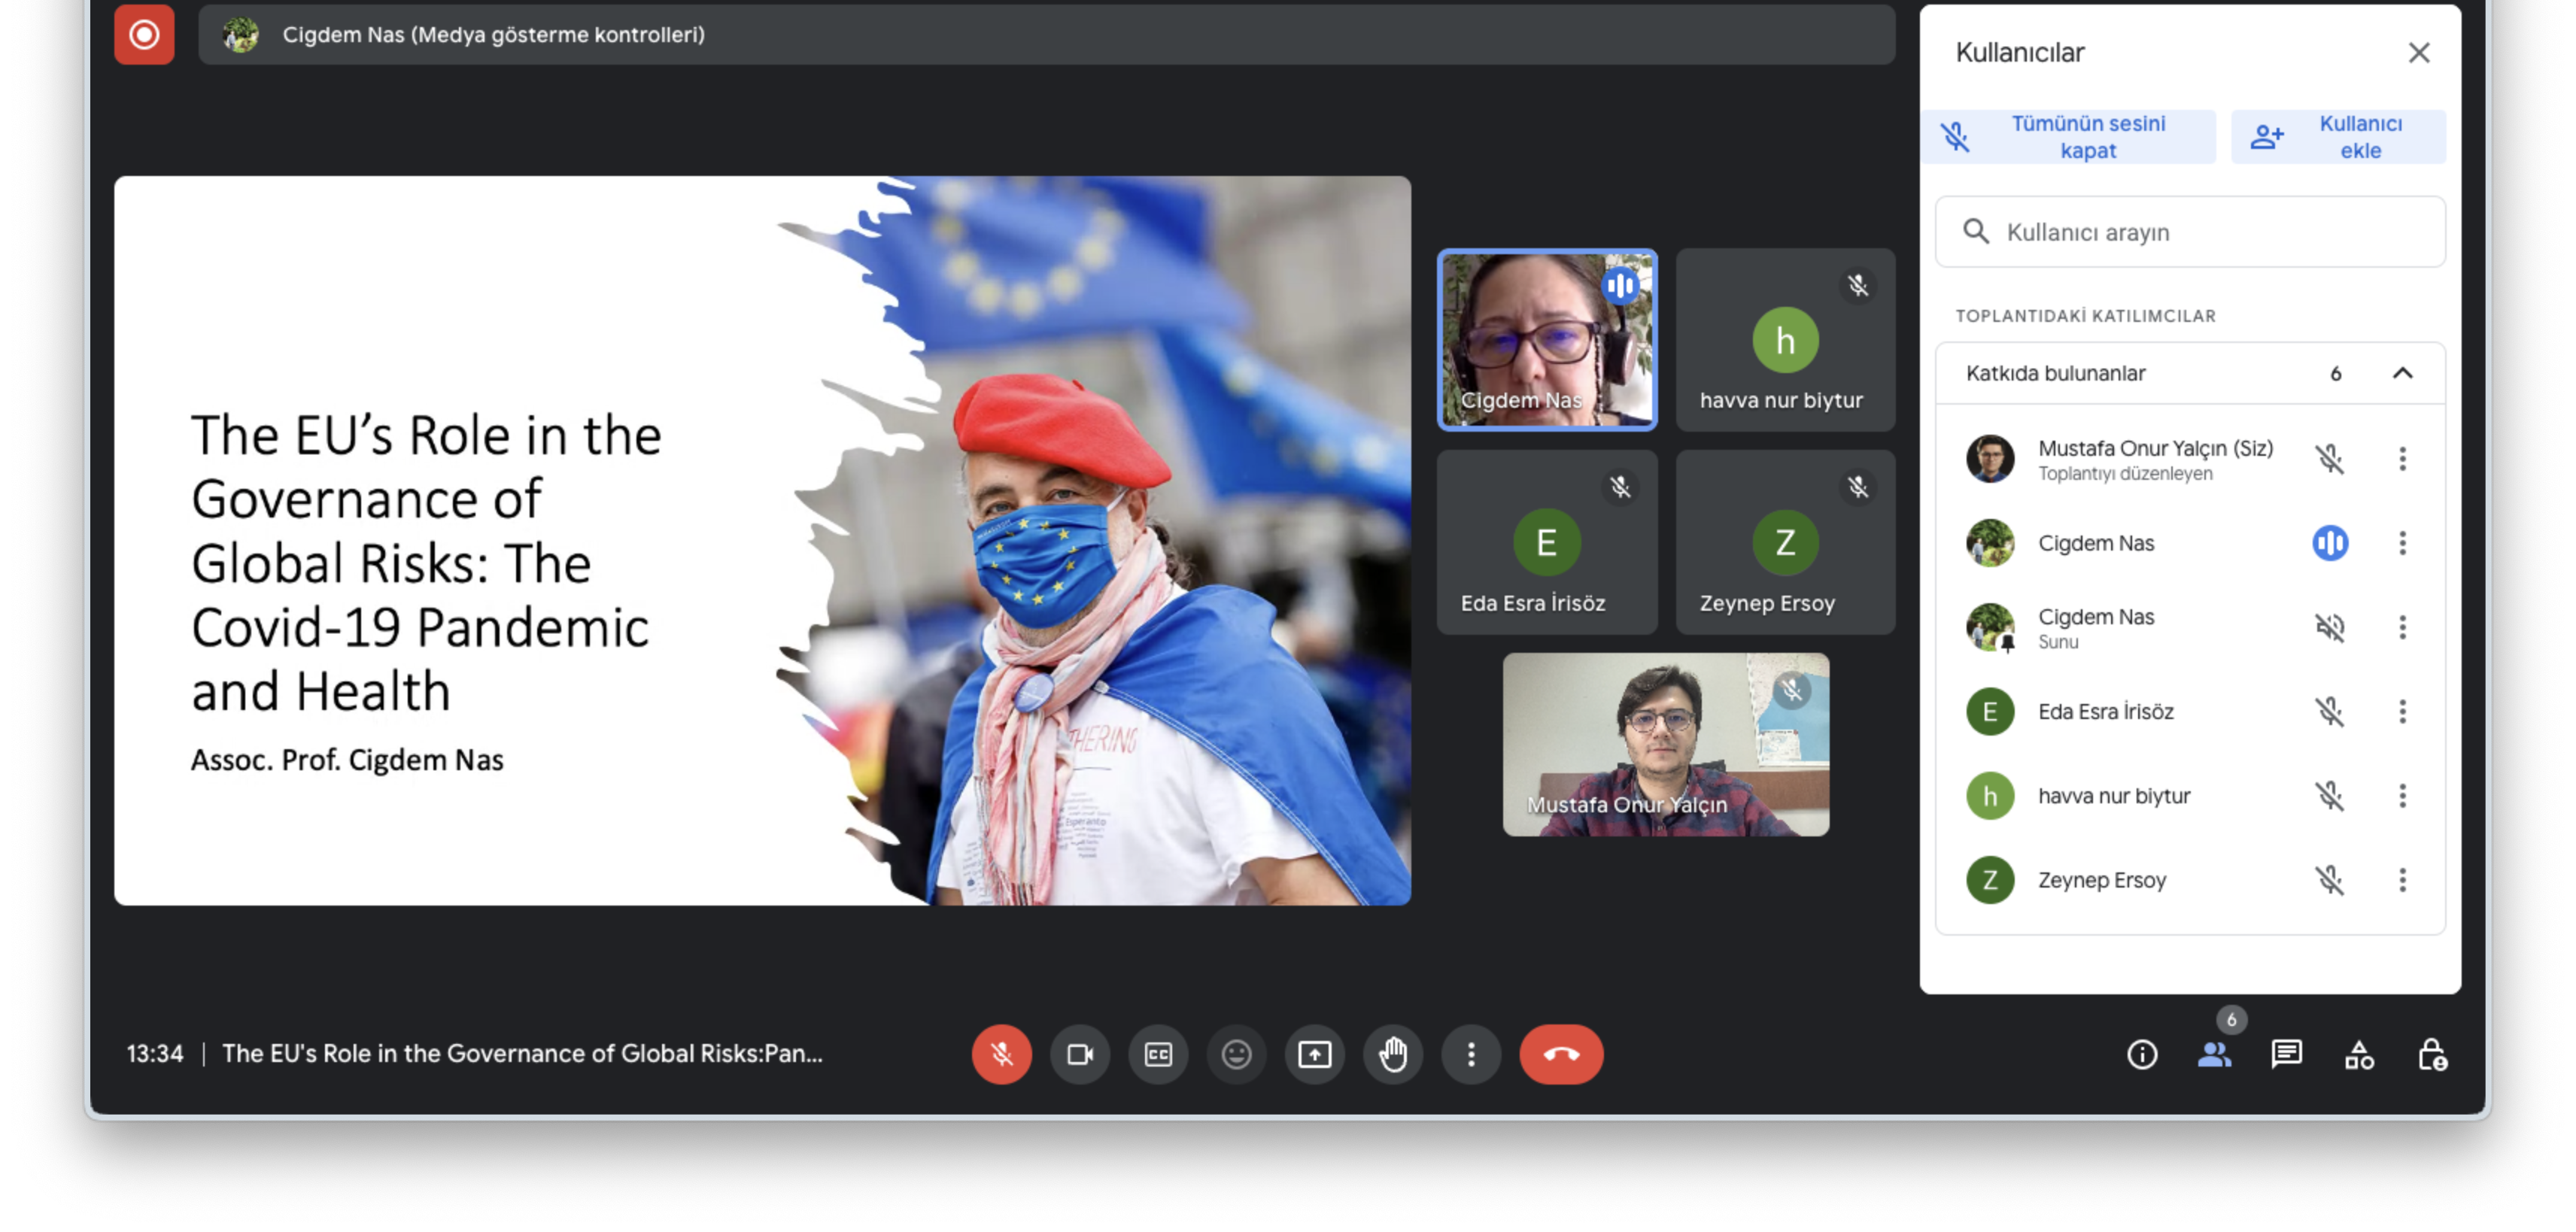
Task: Click the present screen icon
Action: (1314, 1054)
